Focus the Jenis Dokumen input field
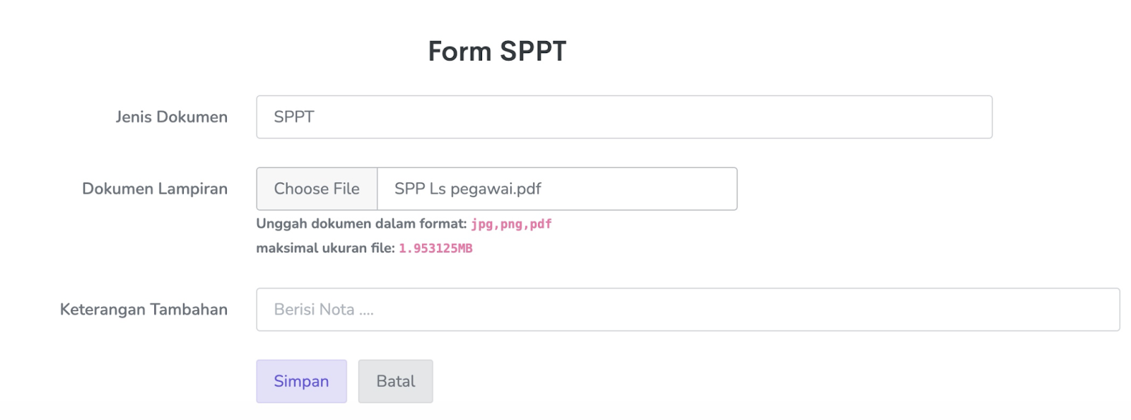The width and height of the screenshot is (1131, 420). (623, 117)
